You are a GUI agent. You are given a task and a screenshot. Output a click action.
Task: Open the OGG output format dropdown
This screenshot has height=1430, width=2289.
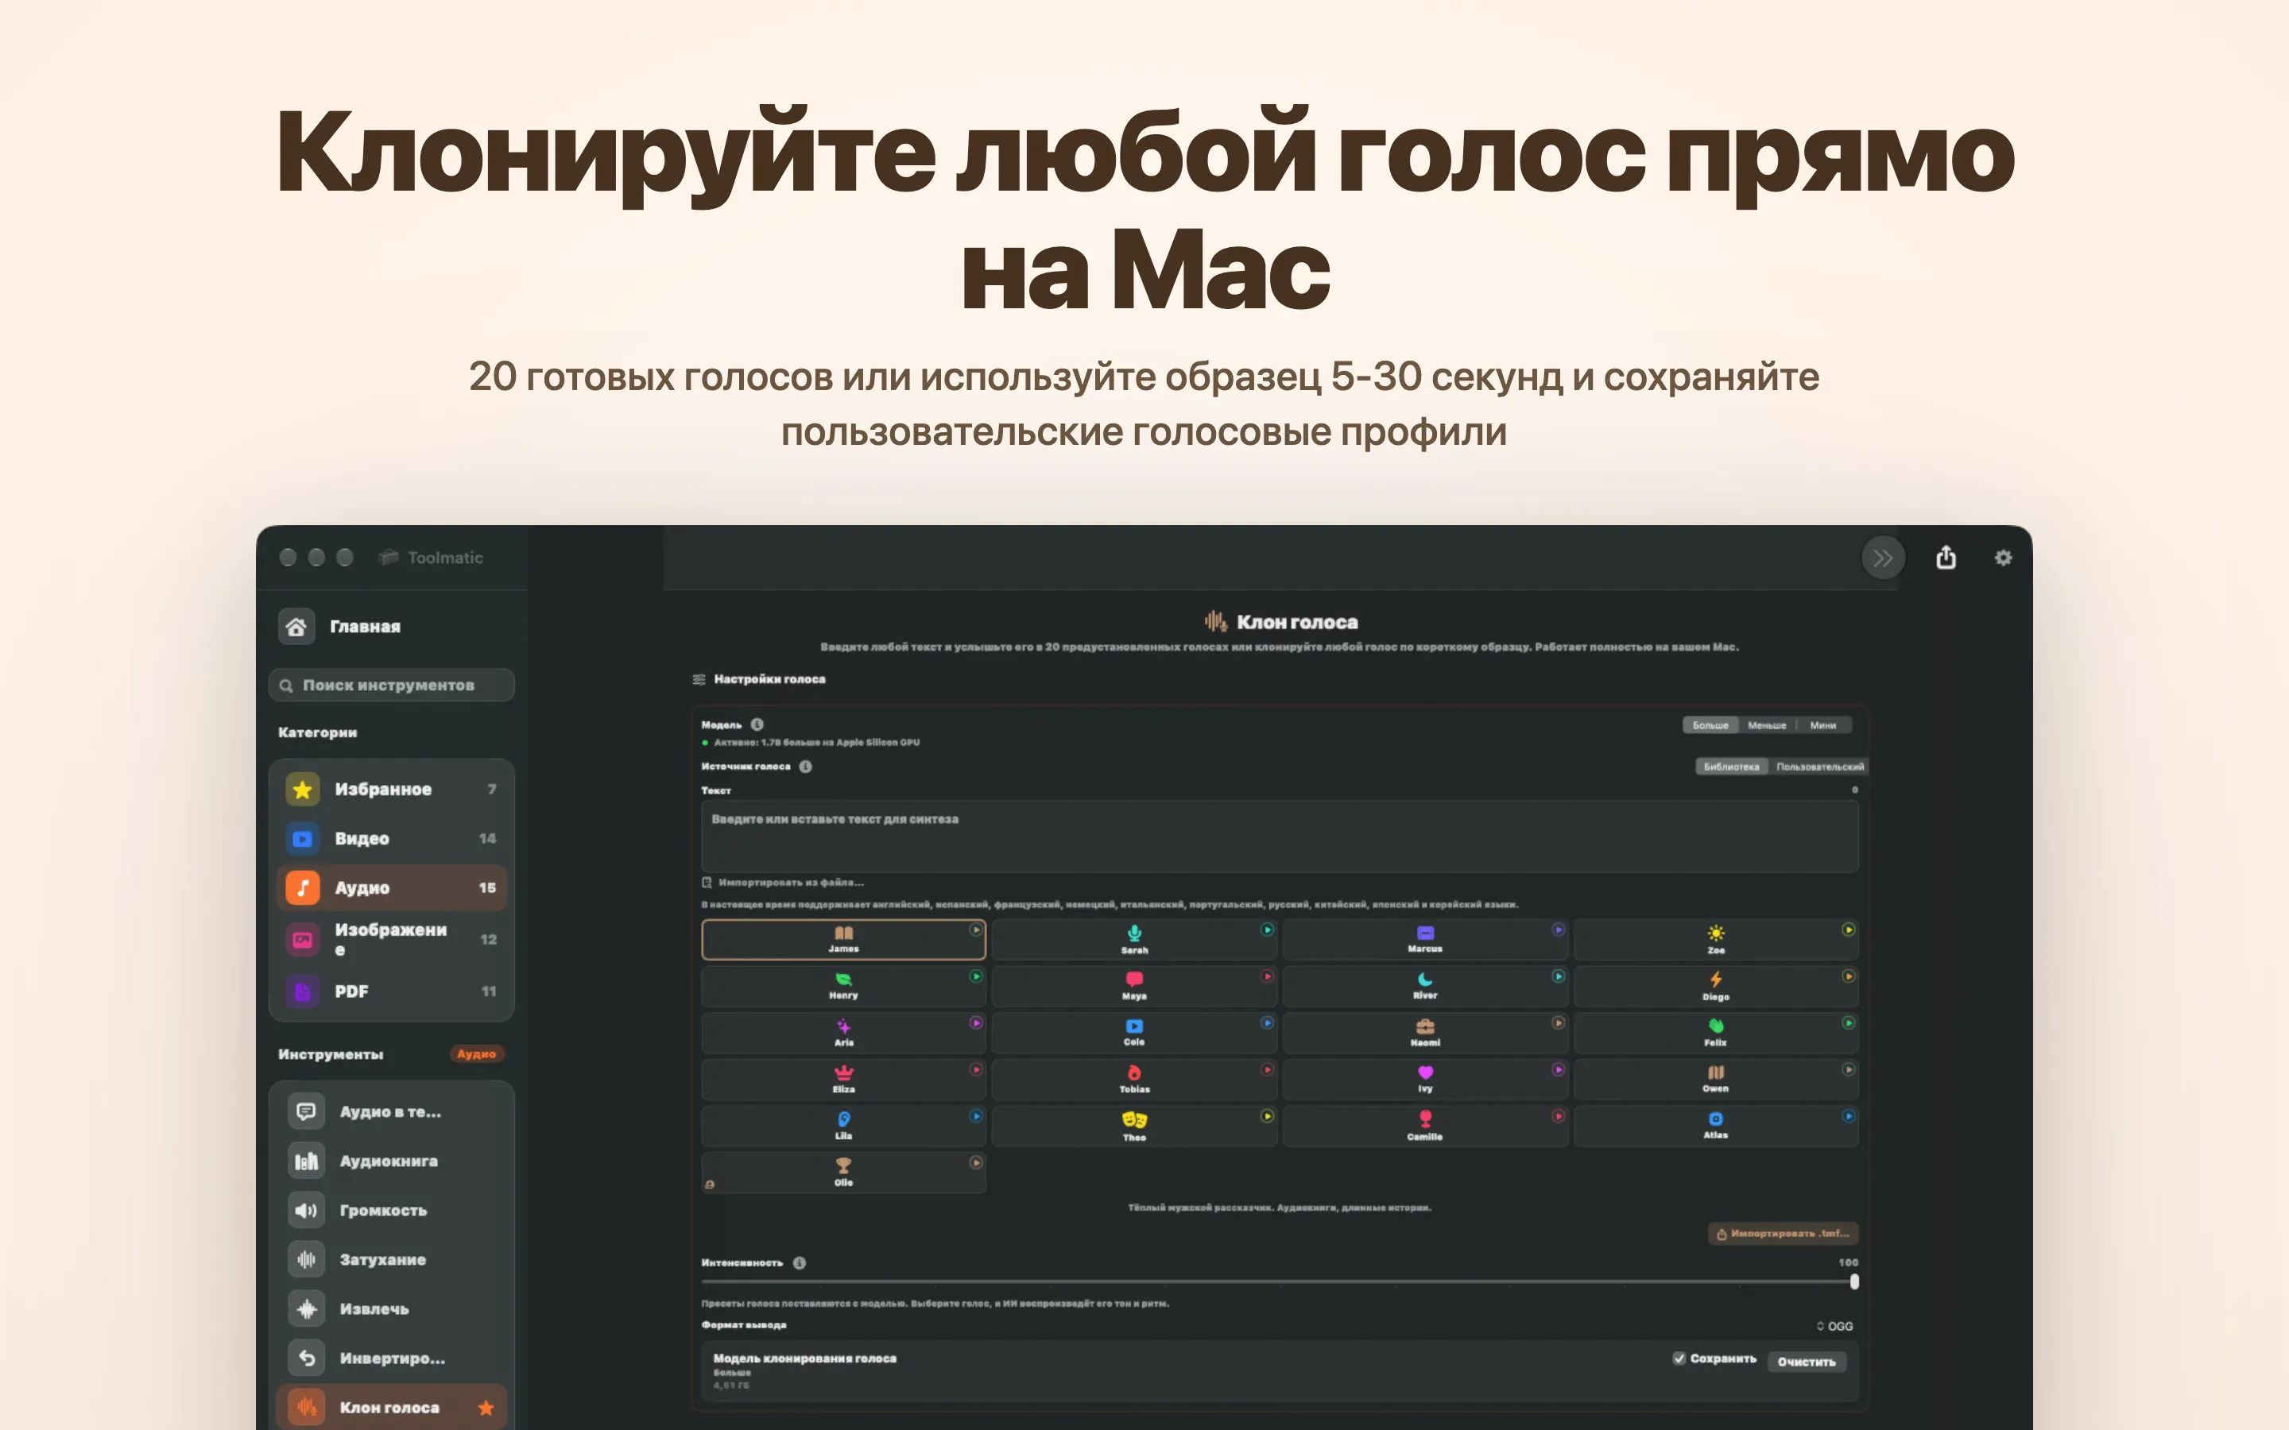click(x=1834, y=1326)
